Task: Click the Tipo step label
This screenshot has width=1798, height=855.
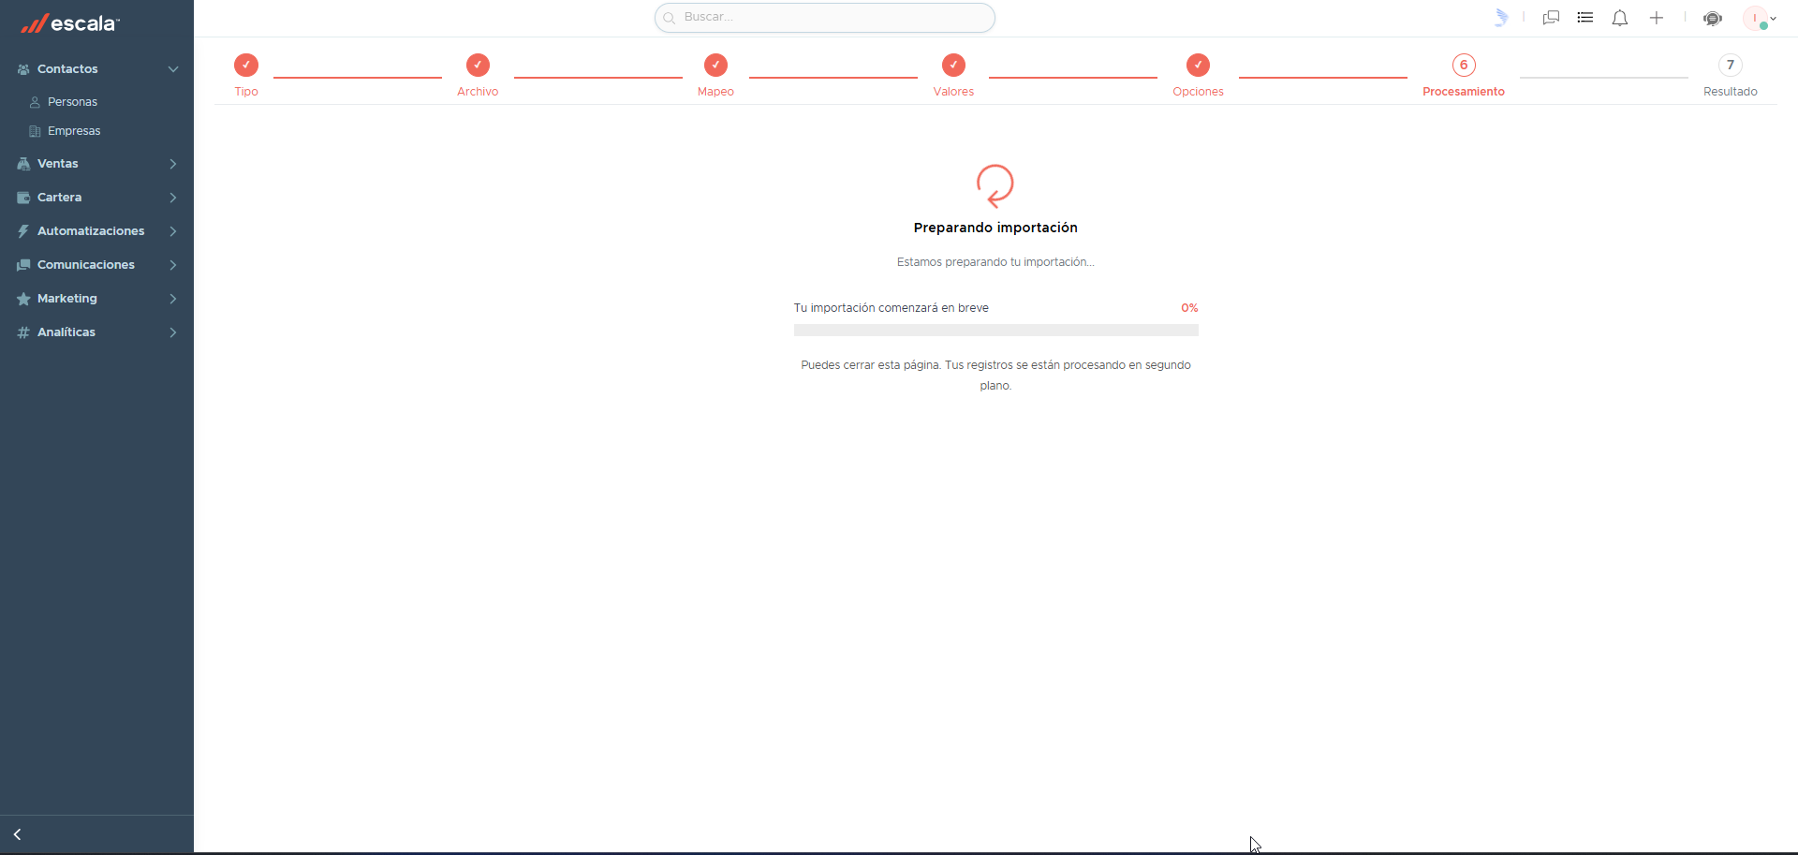Action: [x=246, y=92]
